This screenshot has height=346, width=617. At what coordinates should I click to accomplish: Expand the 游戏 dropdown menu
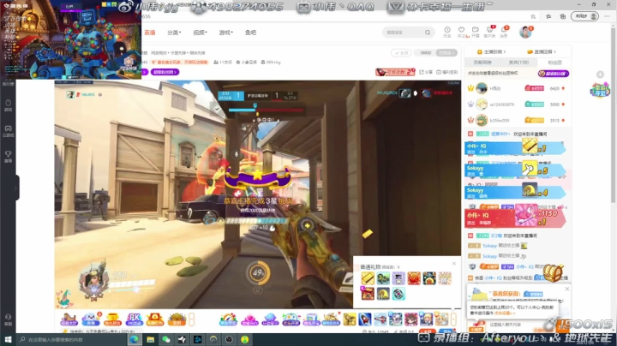pos(226,33)
